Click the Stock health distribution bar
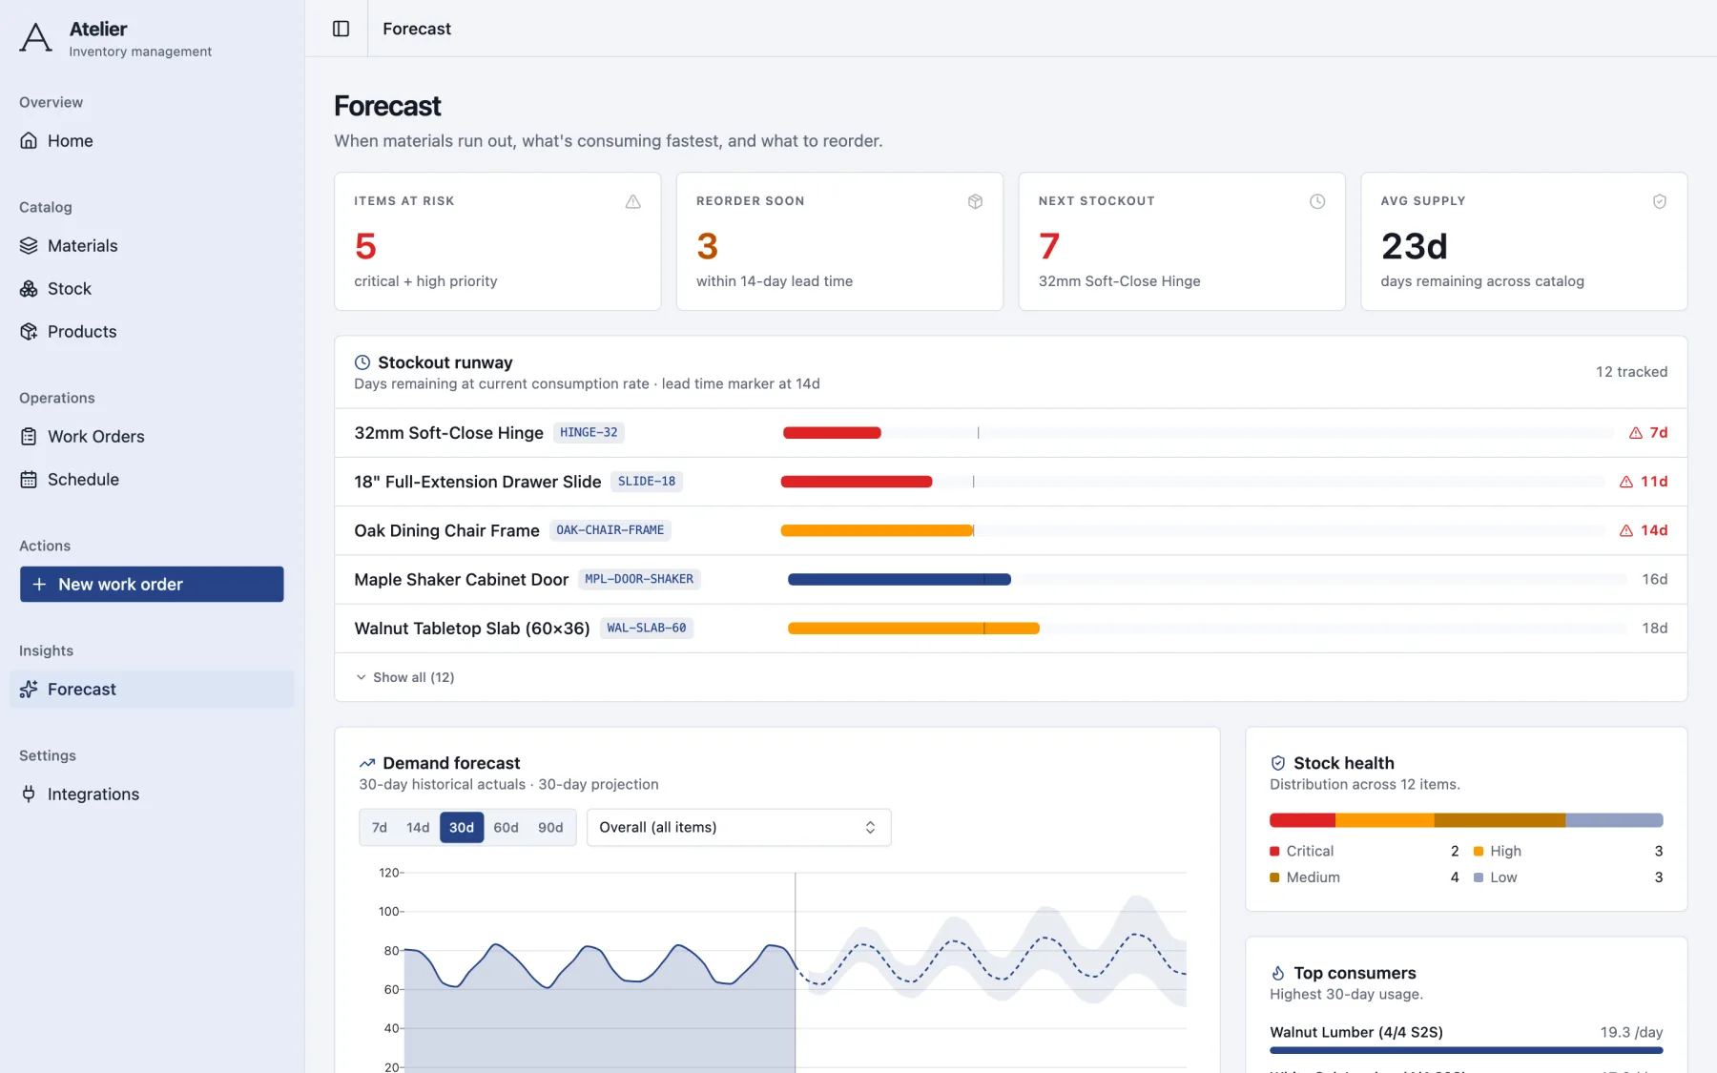This screenshot has width=1717, height=1073. pyautogui.click(x=1466, y=820)
